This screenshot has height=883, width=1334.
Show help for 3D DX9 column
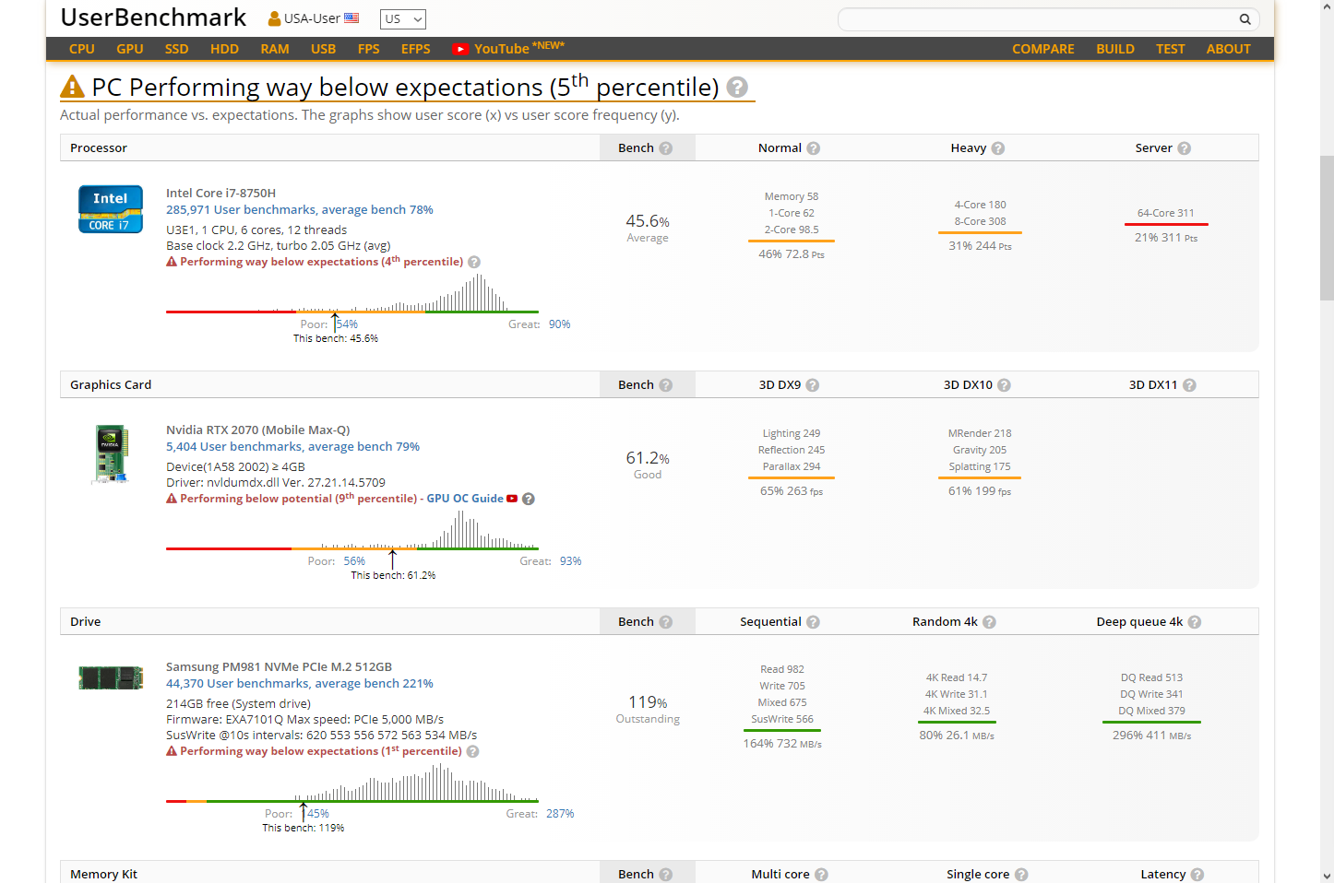[813, 385]
